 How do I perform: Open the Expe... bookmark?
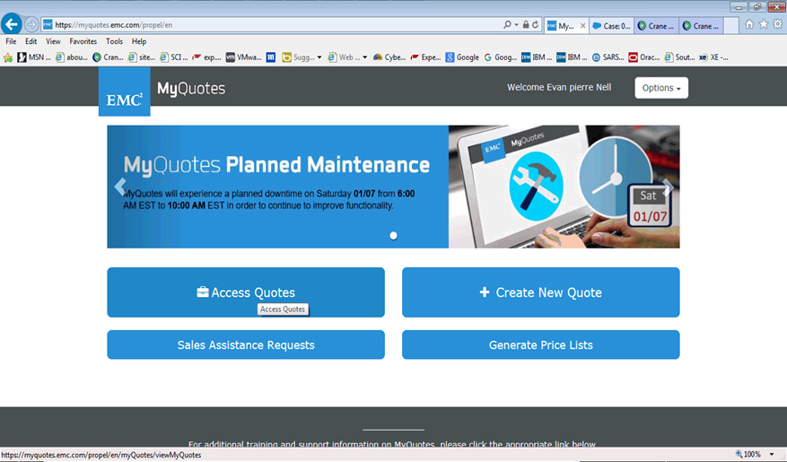[x=425, y=57]
